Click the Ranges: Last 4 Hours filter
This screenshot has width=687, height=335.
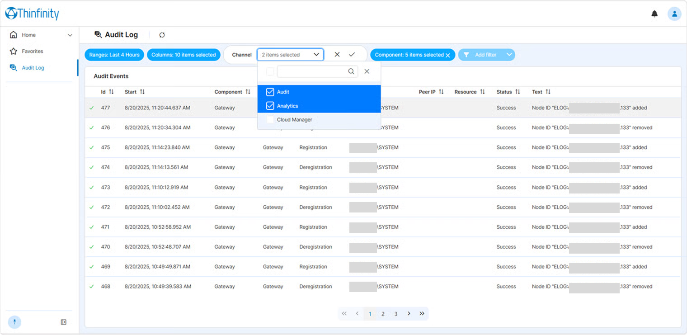click(114, 55)
